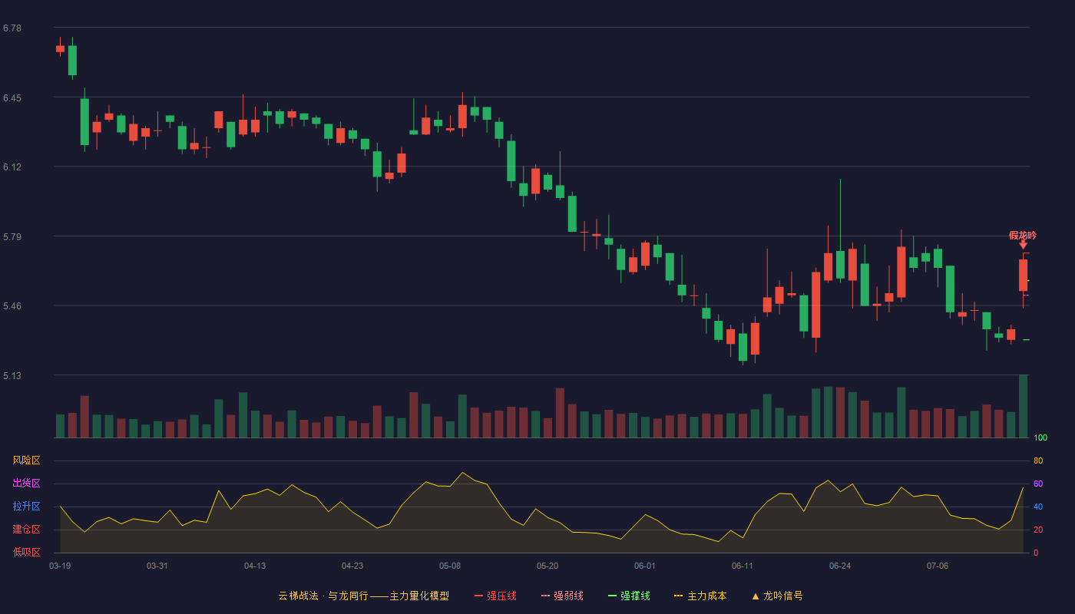Toggle the 强撑线 legend series
The width and height of the screenshot is (1075, 614).
(629, 596)
